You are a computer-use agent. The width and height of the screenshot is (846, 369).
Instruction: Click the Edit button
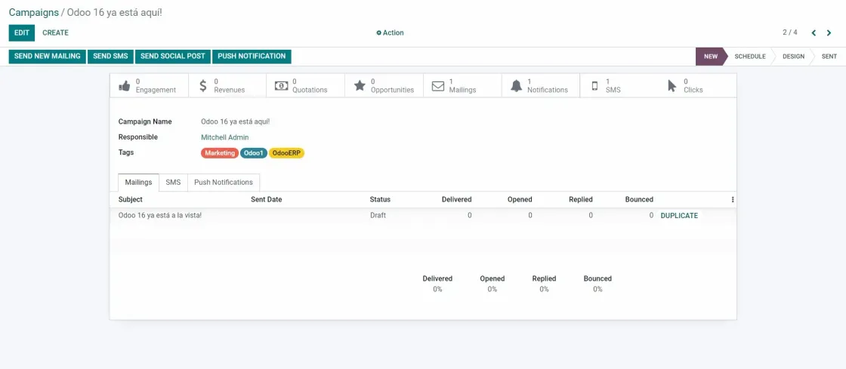tap(22, 33)
